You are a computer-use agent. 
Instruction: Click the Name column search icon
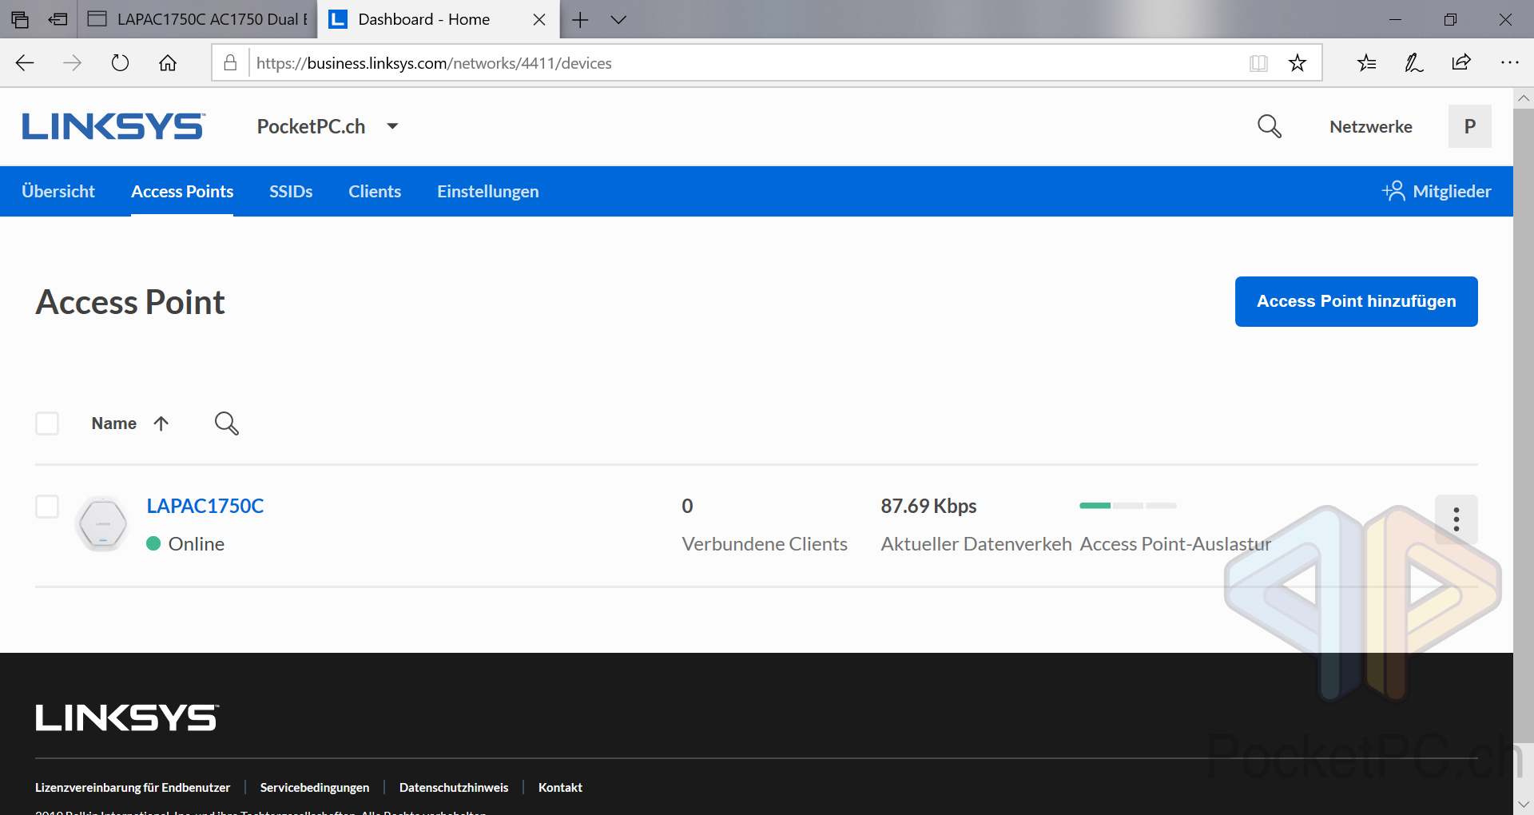pos(226,423)
